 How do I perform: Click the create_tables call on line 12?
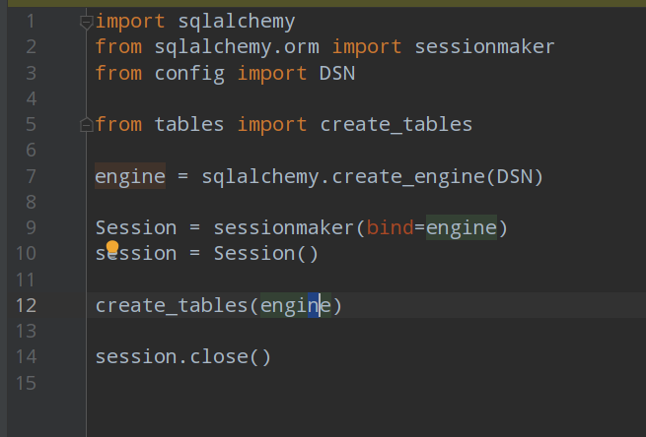click(x=172, y=305)
